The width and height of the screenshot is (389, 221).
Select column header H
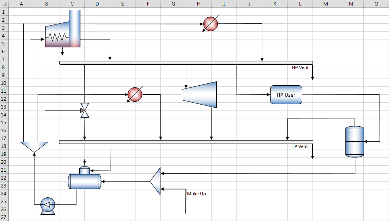click(x=198, y=4)
